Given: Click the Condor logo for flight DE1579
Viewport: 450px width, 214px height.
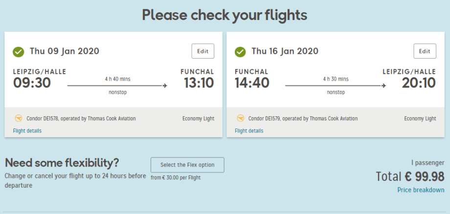Looking at the screenshot, I should pyautogui.click(x=241, y=118).
